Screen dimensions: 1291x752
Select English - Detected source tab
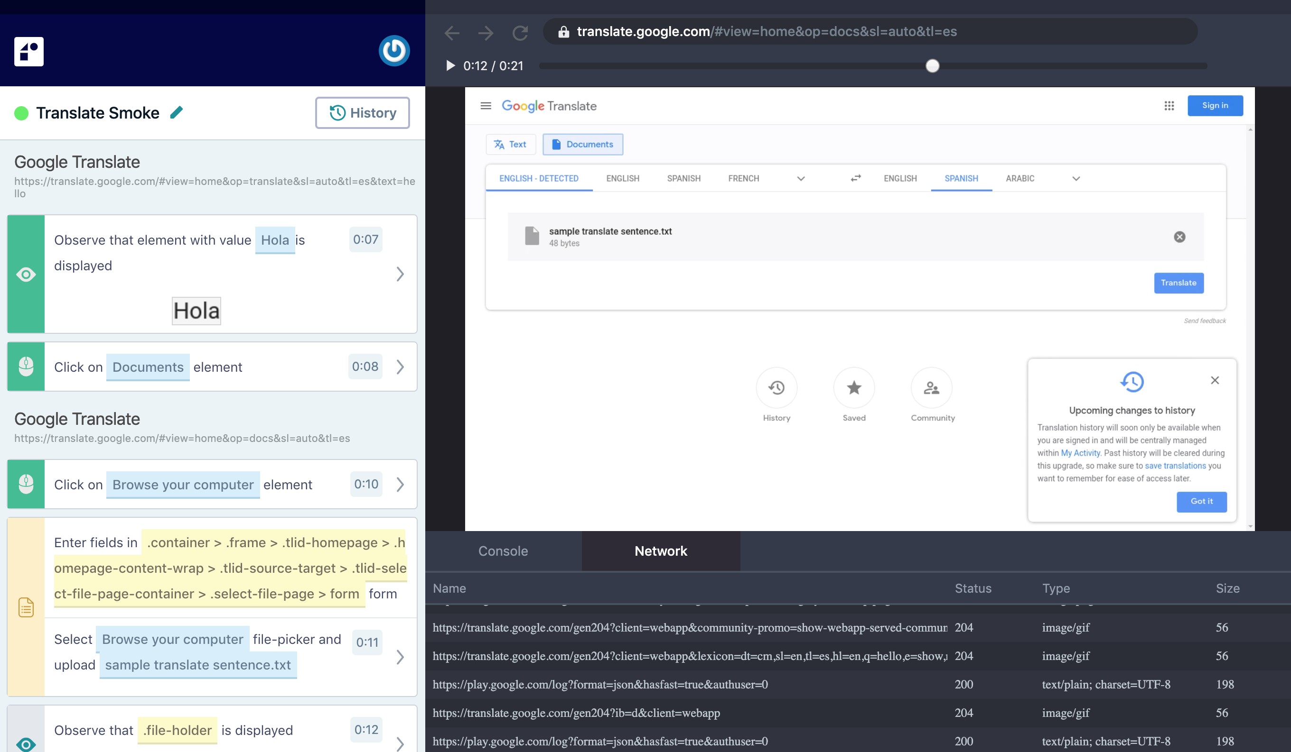coord(539,178)
